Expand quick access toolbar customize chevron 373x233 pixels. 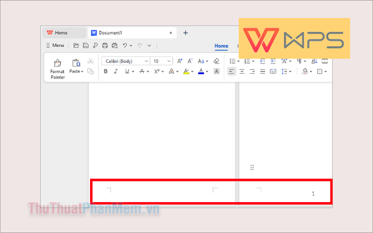[149, 45]
